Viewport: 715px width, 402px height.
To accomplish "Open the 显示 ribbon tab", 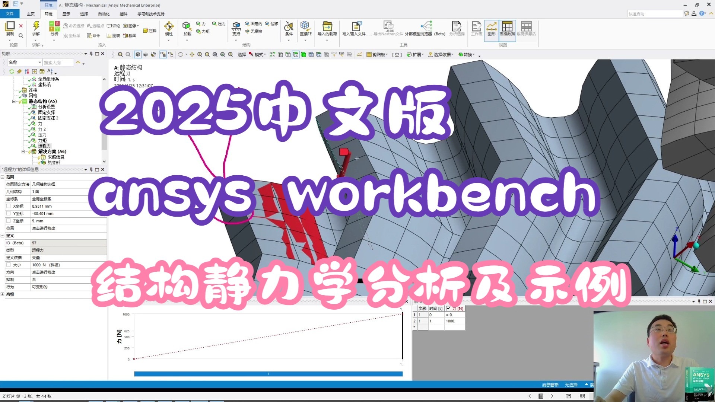I will click(66, 14).
